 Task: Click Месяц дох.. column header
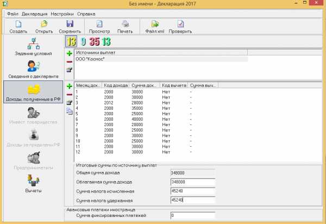click(89, 85)
